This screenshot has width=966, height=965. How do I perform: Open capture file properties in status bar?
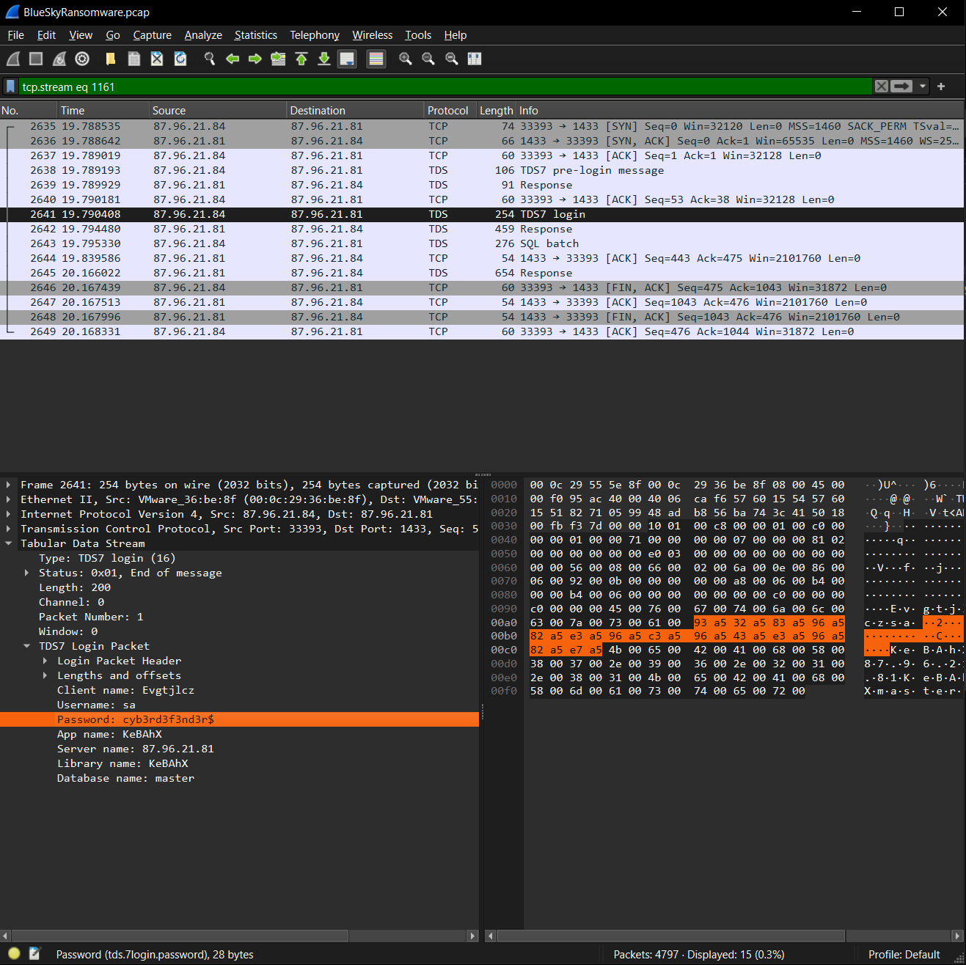coord(34,954)
